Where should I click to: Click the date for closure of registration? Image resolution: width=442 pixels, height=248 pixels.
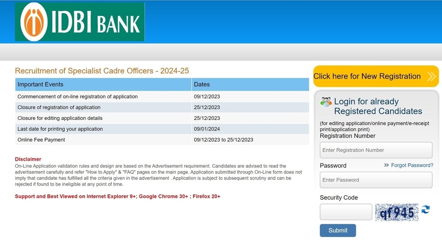point(207,107)
